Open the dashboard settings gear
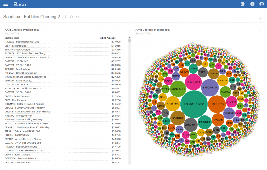267x170 pixels. click(260, 19)
